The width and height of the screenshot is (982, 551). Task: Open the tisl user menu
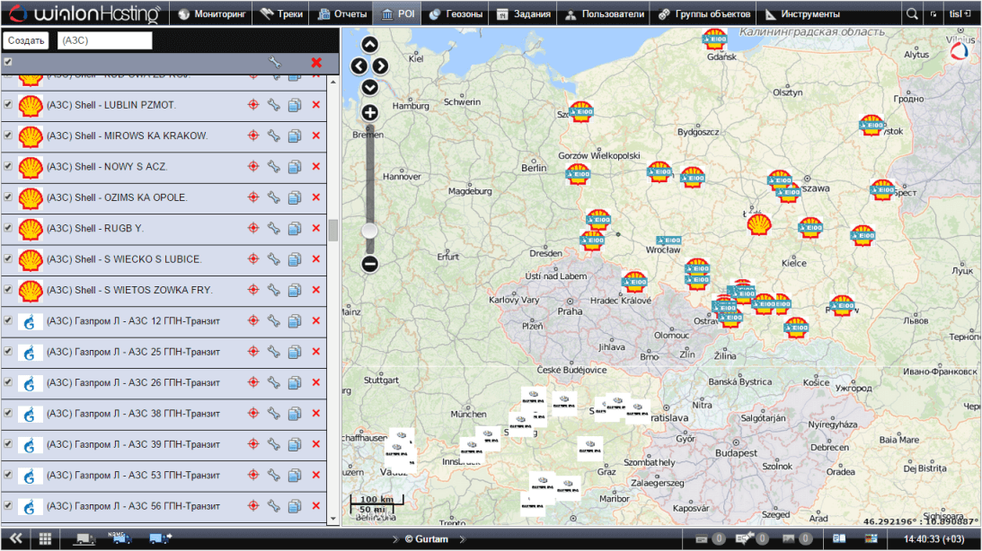[960, 14]
